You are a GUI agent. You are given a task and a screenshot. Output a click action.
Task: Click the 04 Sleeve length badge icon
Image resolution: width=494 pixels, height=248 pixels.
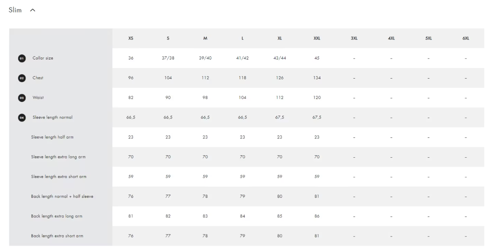21,118
